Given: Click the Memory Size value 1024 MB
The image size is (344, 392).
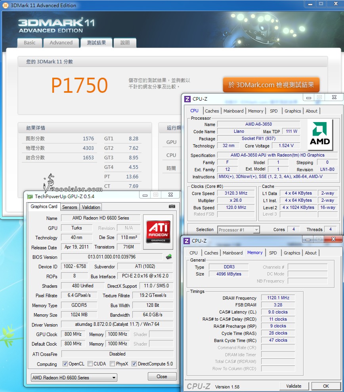Looking at the screenshot, I should click(x=79, y=314).
